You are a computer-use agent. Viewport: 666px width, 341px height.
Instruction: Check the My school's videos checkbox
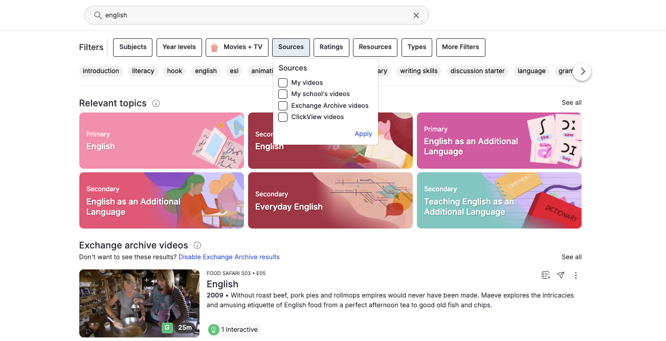[283, 94]
